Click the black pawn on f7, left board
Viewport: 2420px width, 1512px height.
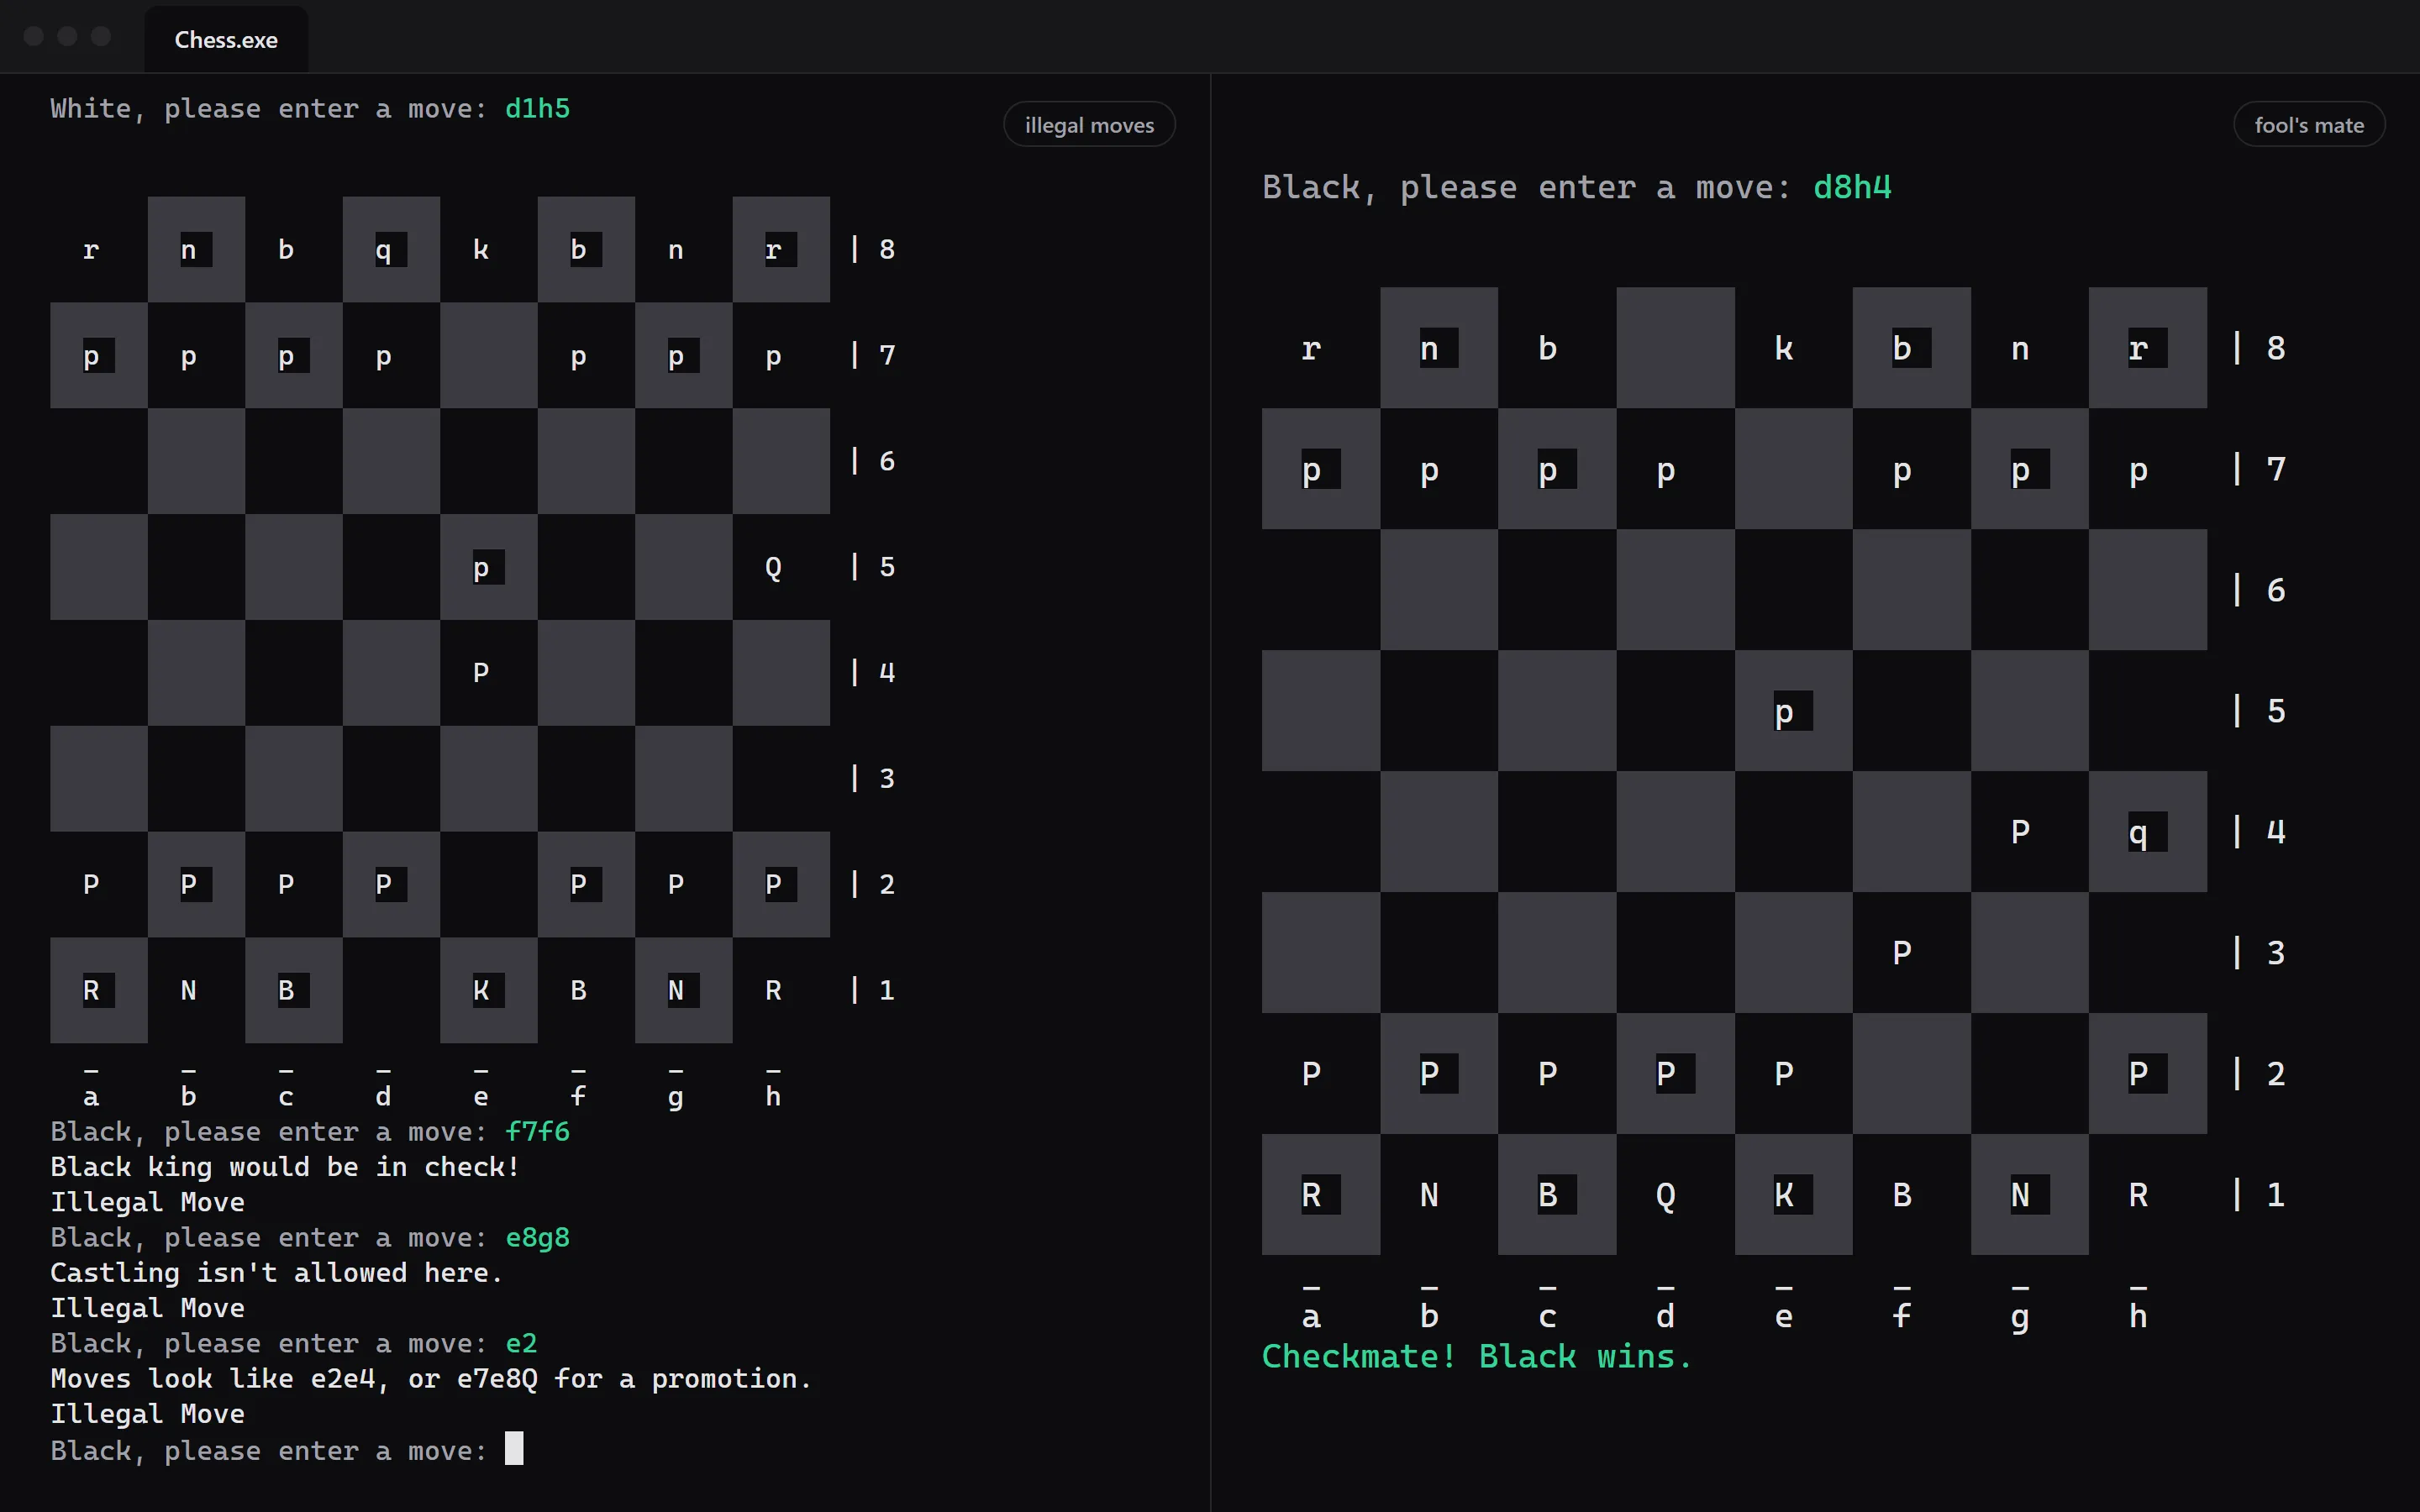coord(578,355)
